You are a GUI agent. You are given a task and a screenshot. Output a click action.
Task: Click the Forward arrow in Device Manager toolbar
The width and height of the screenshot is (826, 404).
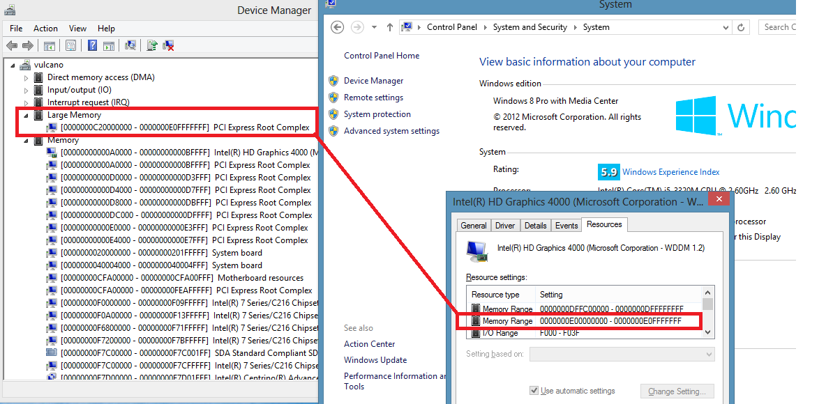[27, 46]
